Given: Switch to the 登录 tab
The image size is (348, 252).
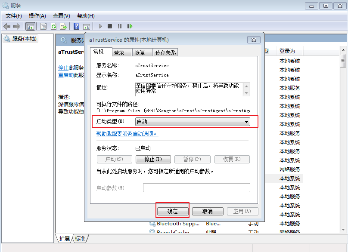Looking at the screenshot, I should (x=119, y=52).
